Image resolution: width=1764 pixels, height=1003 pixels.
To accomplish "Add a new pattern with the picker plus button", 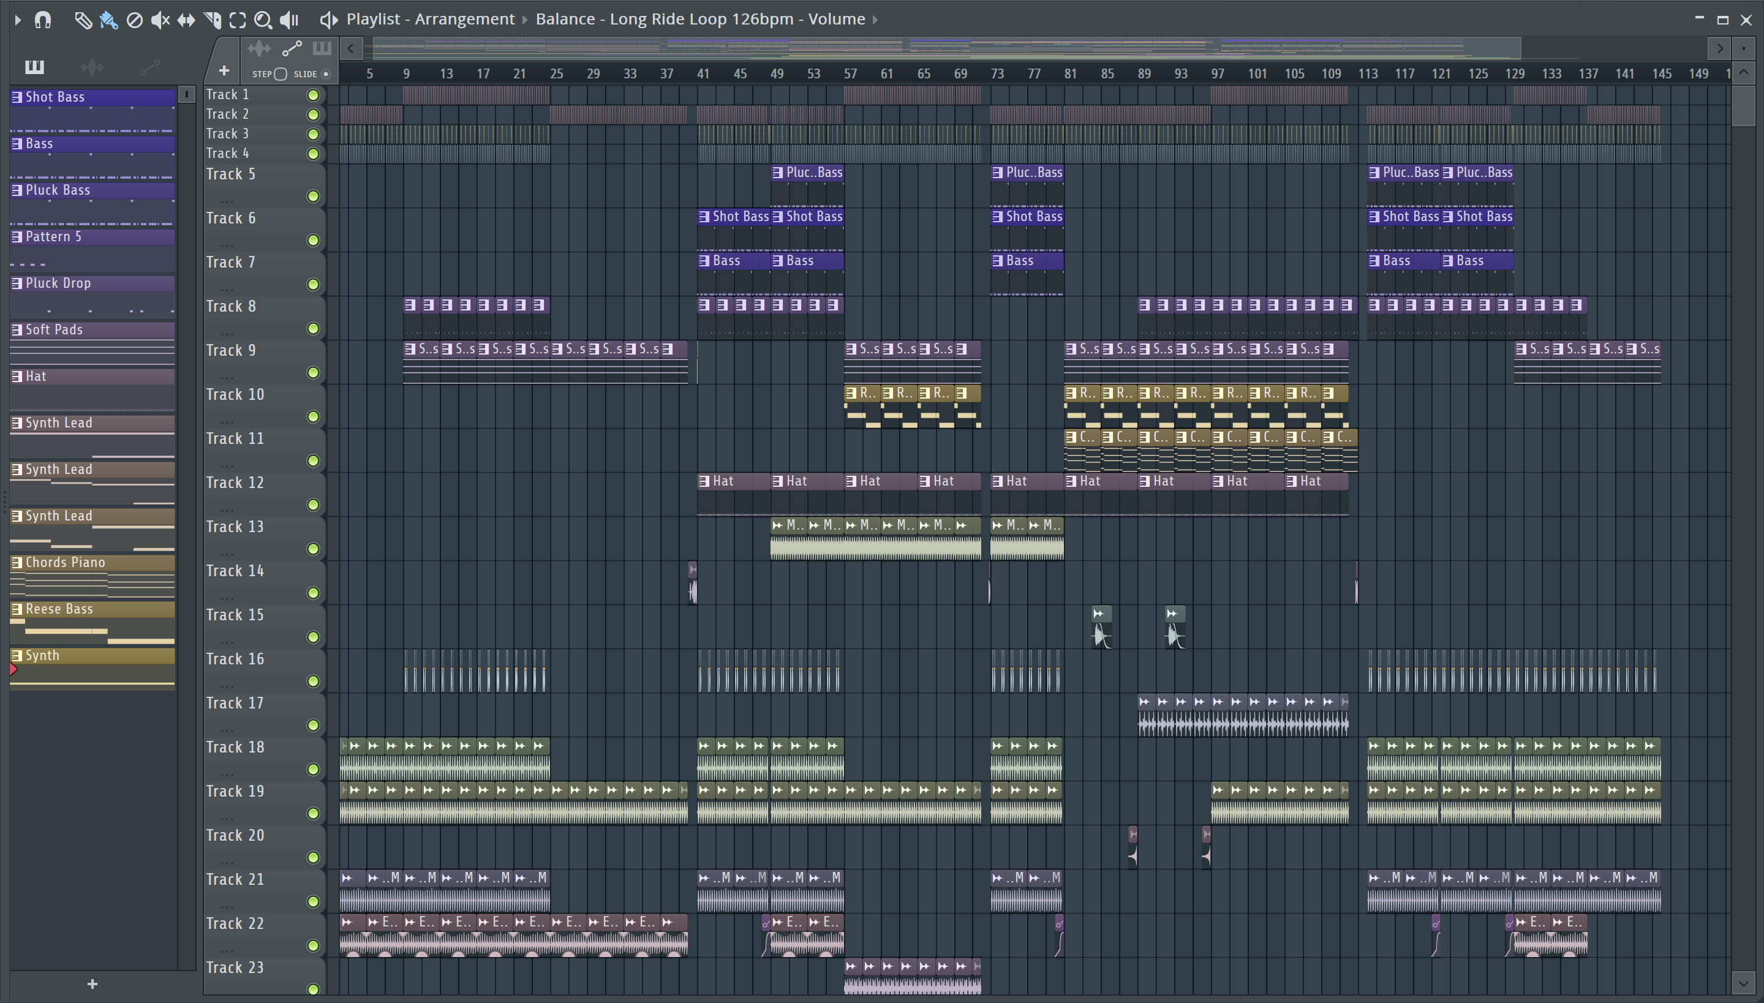I will pos(92,983).
